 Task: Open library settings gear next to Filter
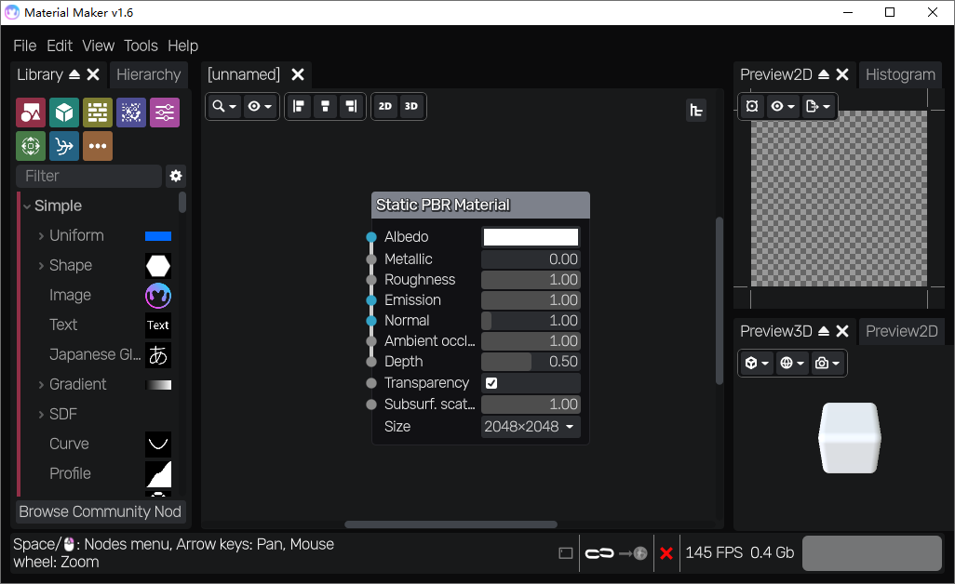(176, 176)
